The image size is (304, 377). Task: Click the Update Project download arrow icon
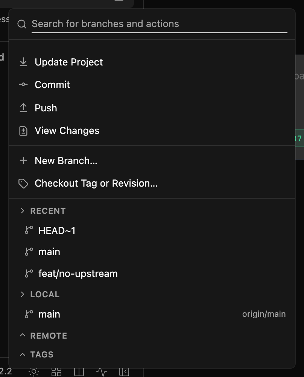[x=23, y=62]
